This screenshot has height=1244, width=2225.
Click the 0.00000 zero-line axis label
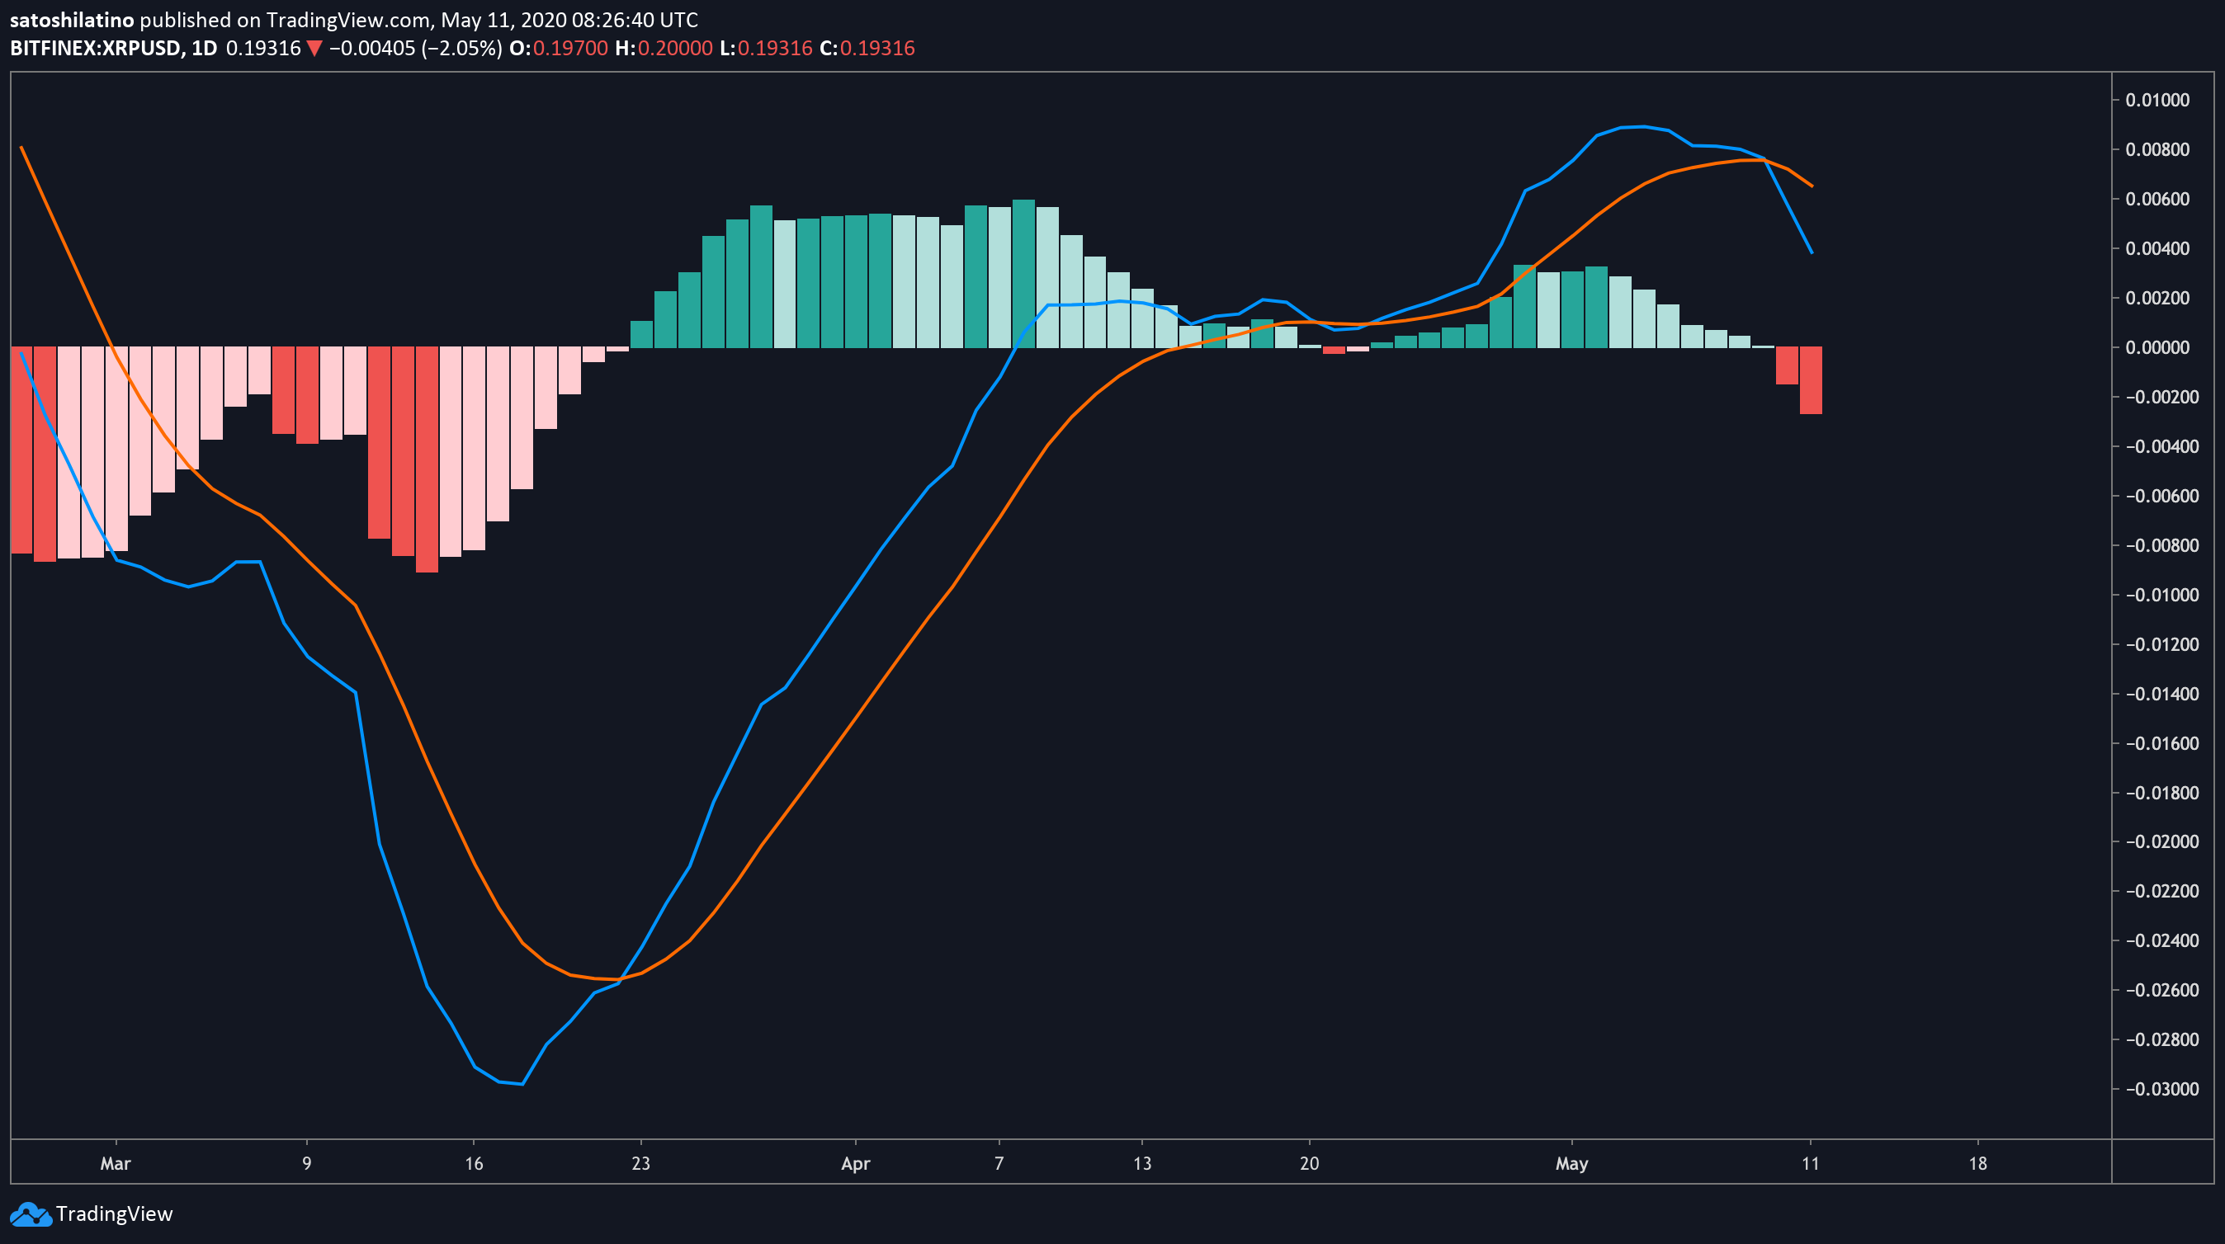(2157, 348)
